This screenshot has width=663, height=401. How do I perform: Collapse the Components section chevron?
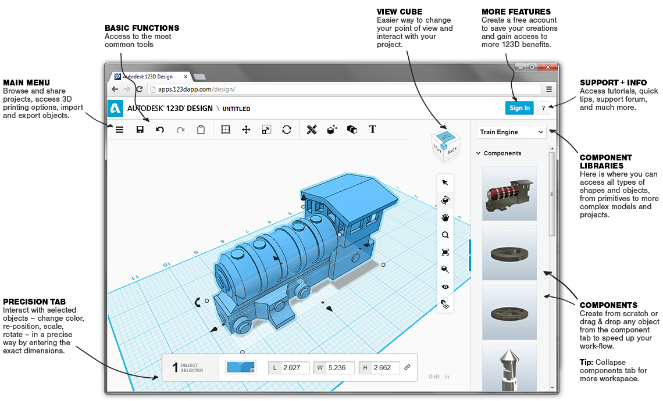point(478,153)
